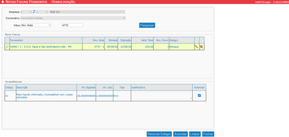289x137 pixels.
Task: Open the Filtro Nro. Nota dropdown
Action: 36,25
